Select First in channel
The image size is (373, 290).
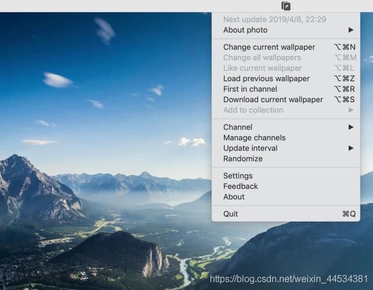coord(286,89)
